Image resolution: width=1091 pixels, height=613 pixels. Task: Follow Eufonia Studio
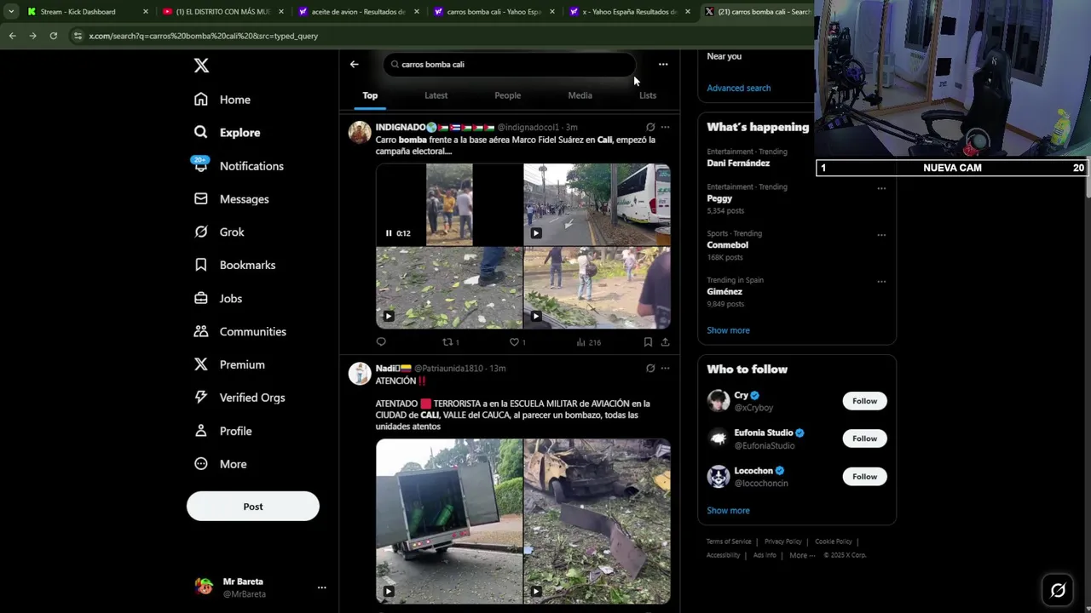(864, 438)
